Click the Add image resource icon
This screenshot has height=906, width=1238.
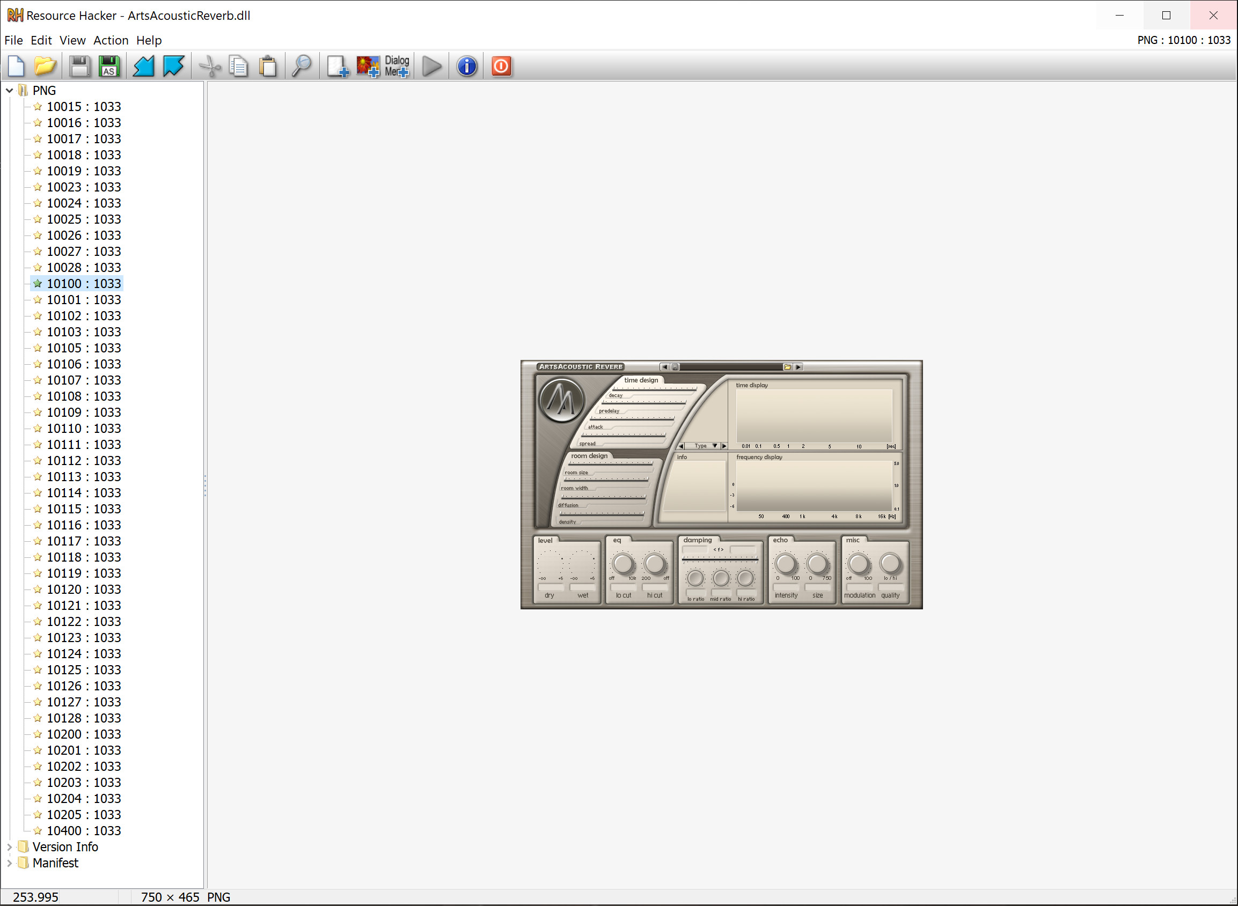[368, 67]
